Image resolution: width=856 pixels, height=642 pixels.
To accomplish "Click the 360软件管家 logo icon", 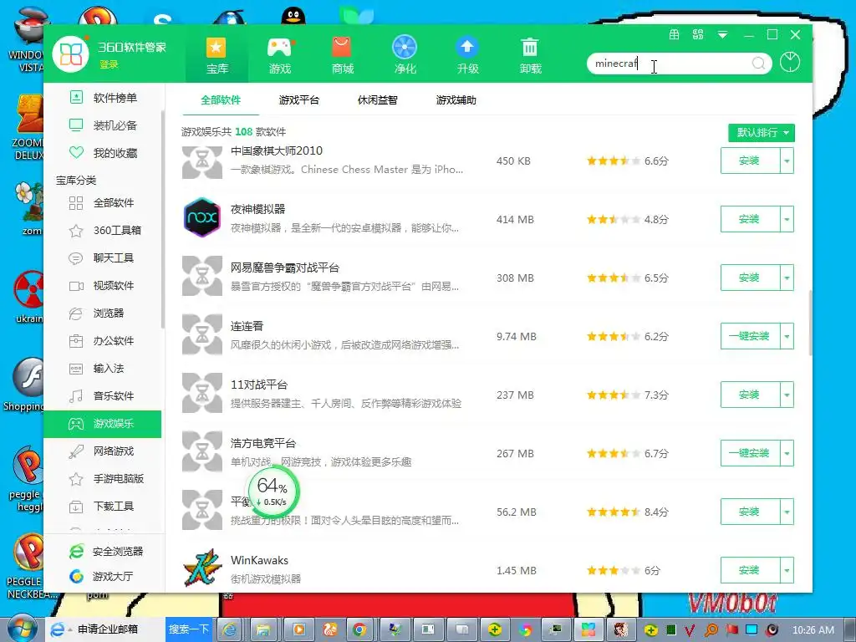I will (x=70, y=54).
